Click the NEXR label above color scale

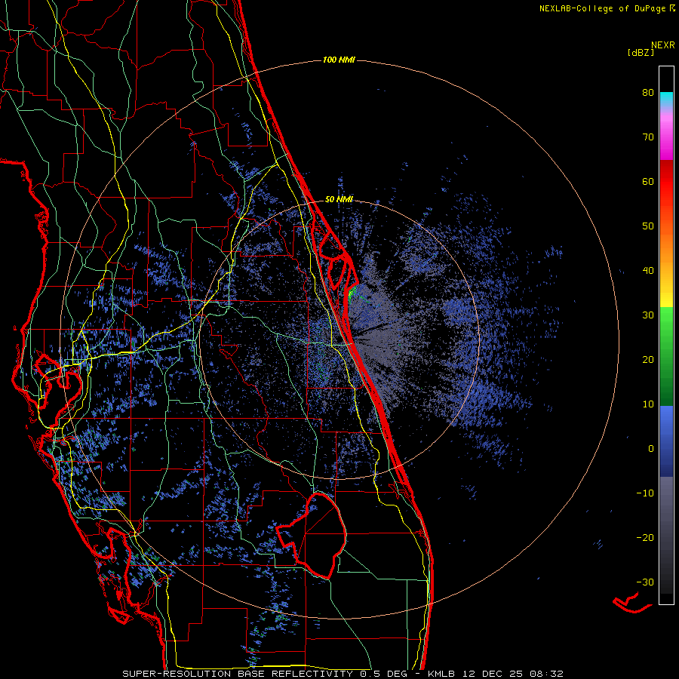(x=663, y=45)
